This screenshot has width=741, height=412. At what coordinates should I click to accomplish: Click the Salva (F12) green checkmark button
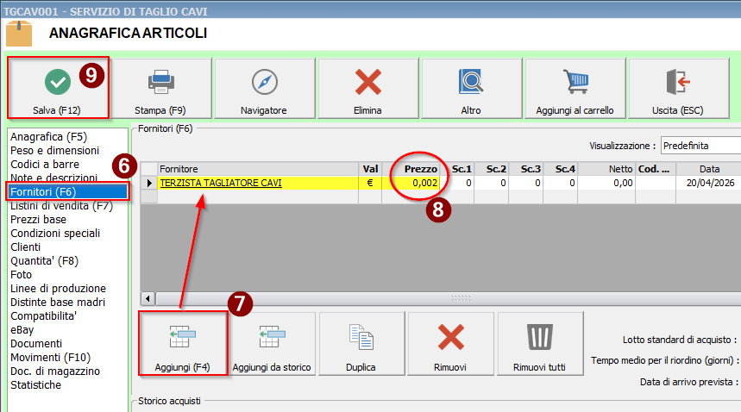[x=58, y=88]
